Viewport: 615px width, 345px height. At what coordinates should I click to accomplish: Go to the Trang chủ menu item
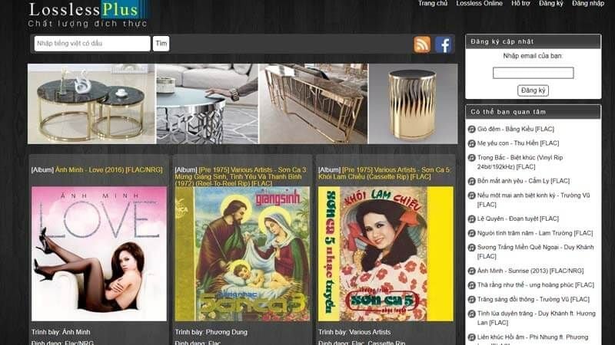coord(433,3)
